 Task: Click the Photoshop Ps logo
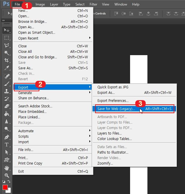(x=6, y=4)
